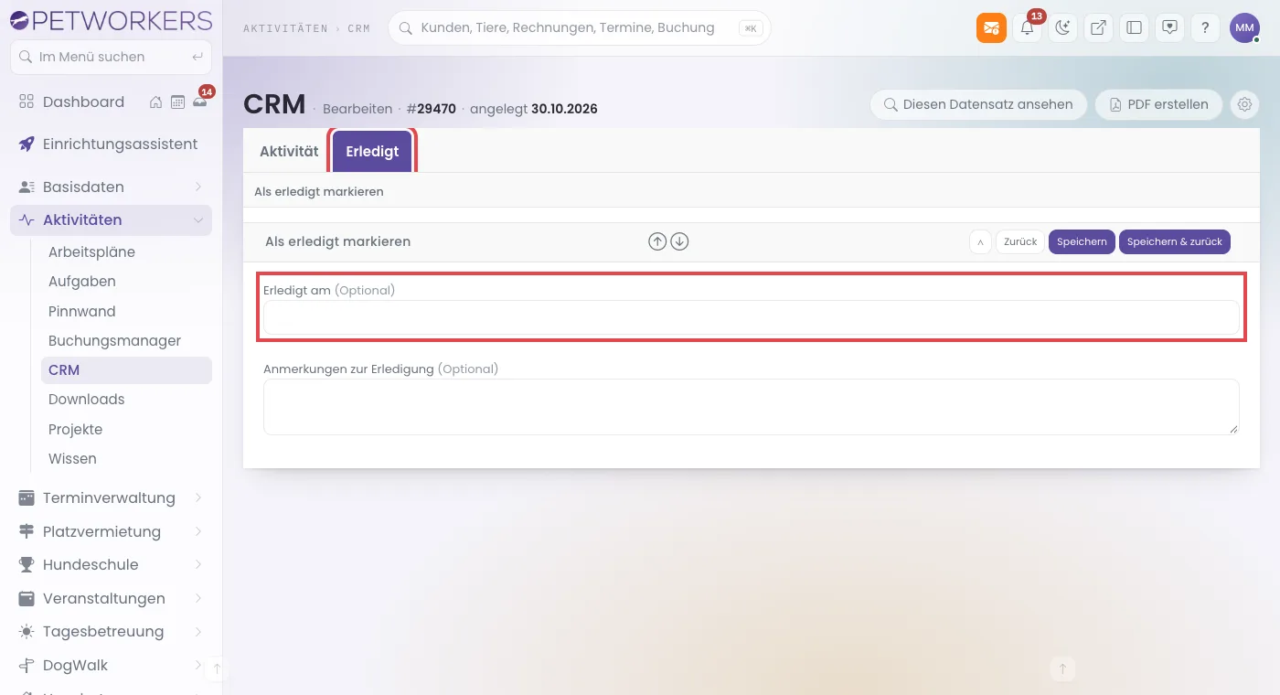Image resolution: width=1280 pixels, height=695 pixels.
Task: Click the PETWORKERS logo
Action: click(111, 20)
